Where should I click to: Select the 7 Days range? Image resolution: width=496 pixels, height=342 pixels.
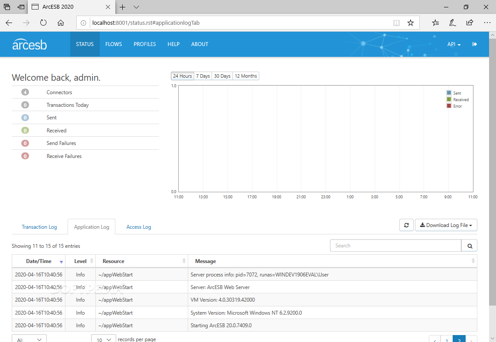pos(203,76)
